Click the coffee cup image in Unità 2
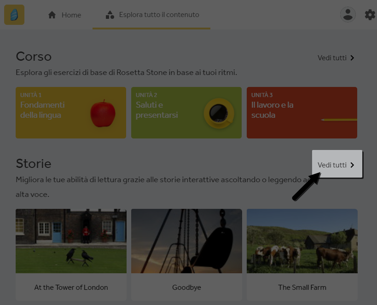Viewport: 377px width, 305px height. [x=219, y=113]
